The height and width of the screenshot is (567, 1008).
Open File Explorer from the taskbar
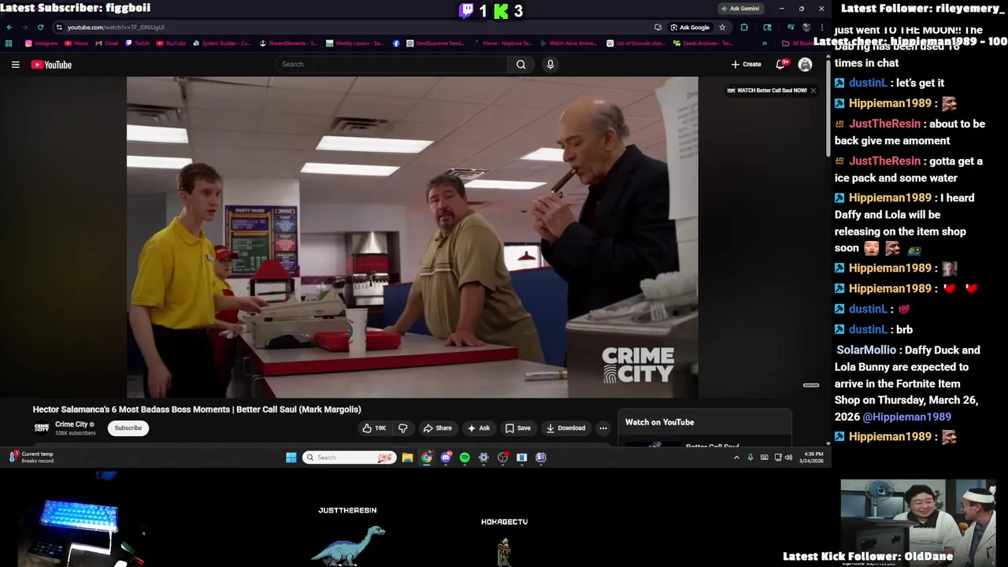coord(407,458)
